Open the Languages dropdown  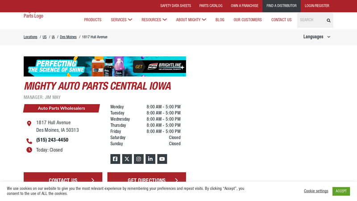point(317,37)
